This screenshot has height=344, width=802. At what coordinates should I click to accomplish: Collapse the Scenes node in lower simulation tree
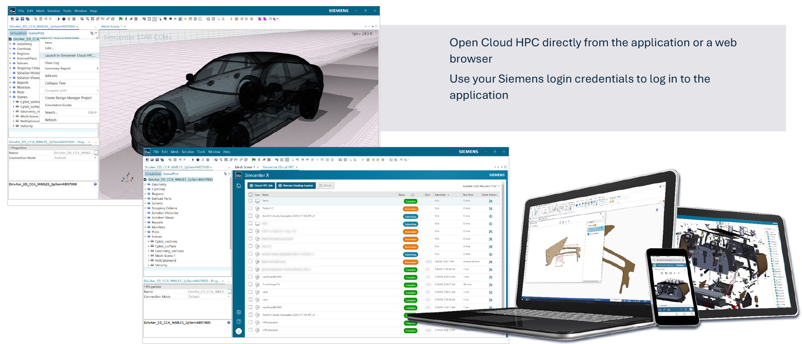point(145,237)
